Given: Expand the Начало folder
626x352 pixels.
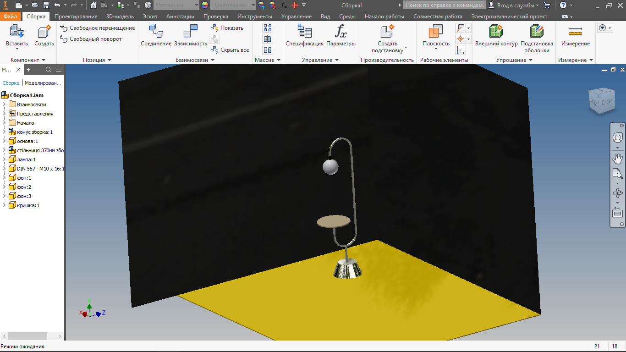Looking at the screenshot, I should click(x=4, y=123).
